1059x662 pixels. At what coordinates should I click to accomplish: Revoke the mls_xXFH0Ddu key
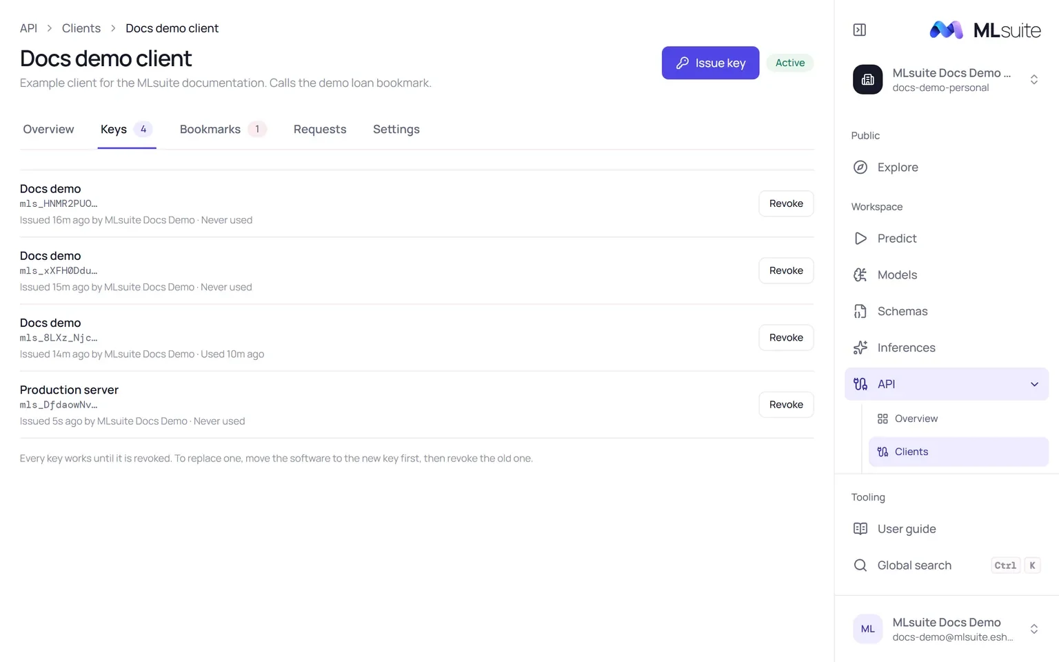coord(786,270)
